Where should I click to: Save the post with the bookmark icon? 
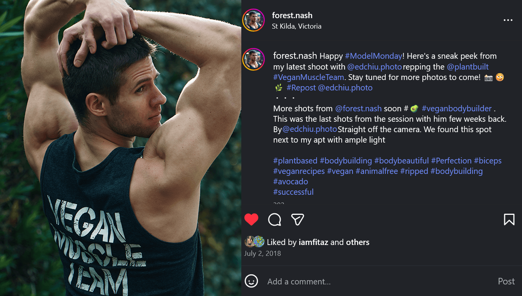point(509,219)
